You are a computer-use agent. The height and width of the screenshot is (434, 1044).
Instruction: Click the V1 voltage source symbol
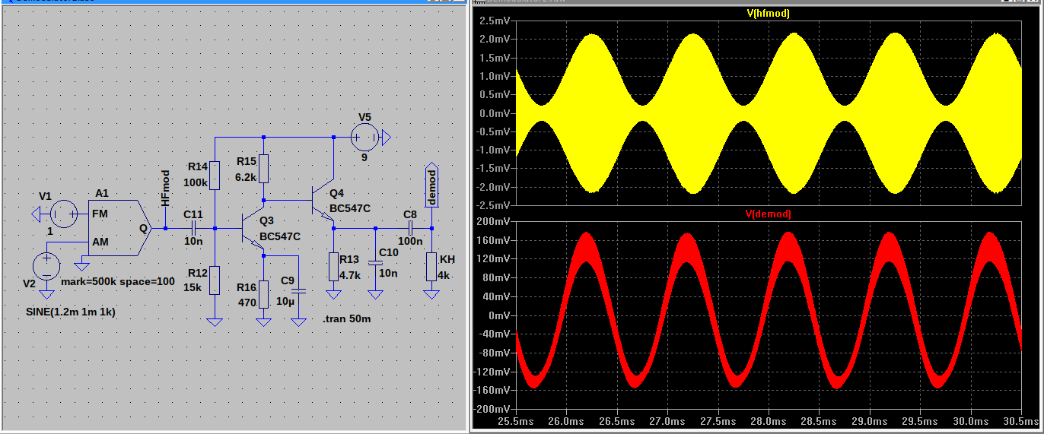click(63, 214)
